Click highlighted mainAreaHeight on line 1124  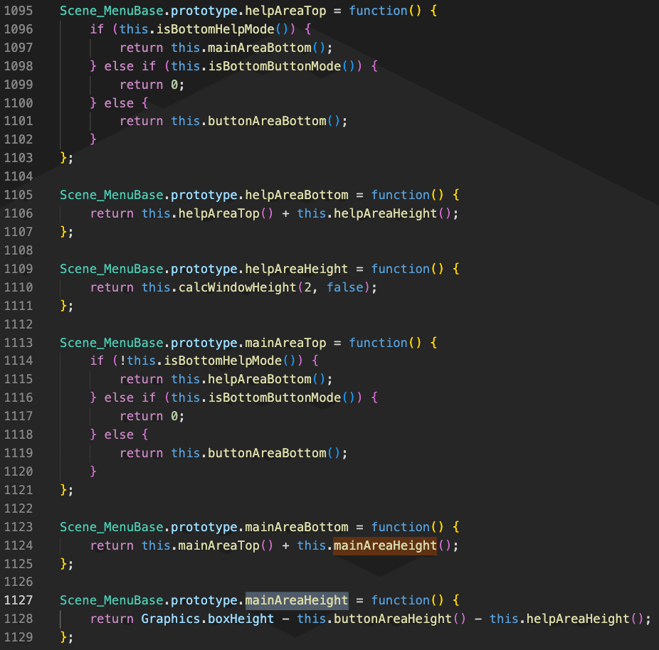pyautogui.click(x=386, y=545)
